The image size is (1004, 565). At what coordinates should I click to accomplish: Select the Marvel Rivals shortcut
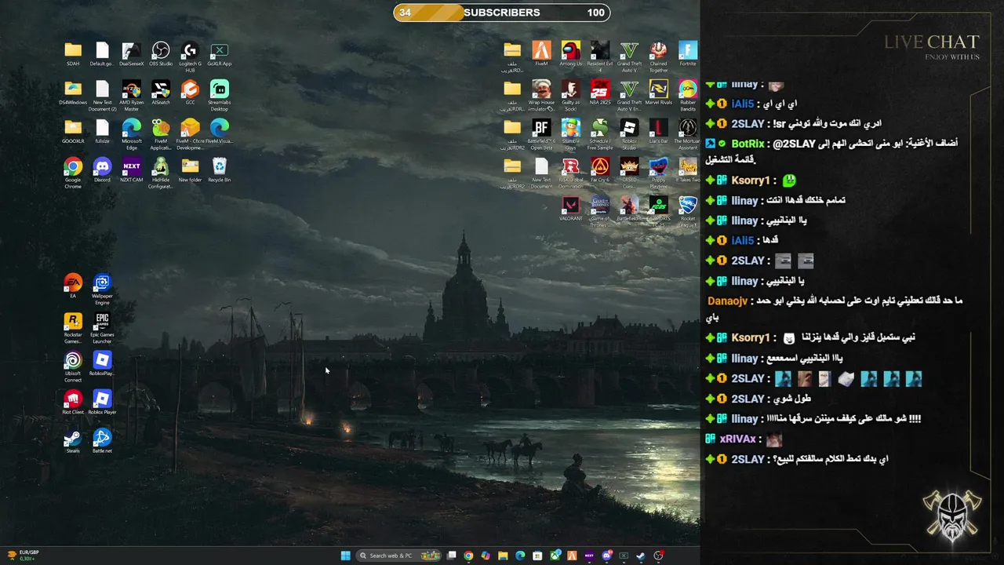[x=659, y=93]
